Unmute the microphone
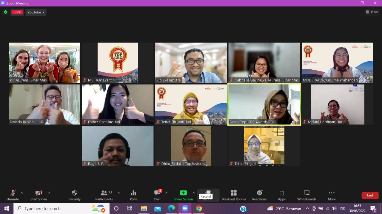Screen dimensions: 382x214 coord(13,195)
